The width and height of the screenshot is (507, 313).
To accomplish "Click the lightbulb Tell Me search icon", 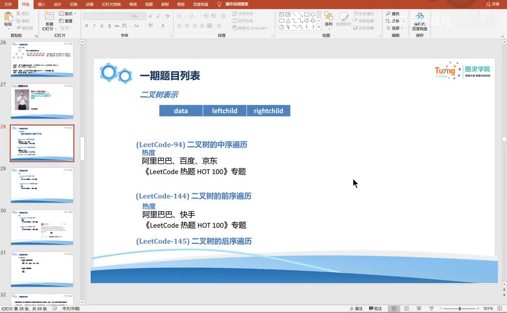I will [x=219, y=4].
